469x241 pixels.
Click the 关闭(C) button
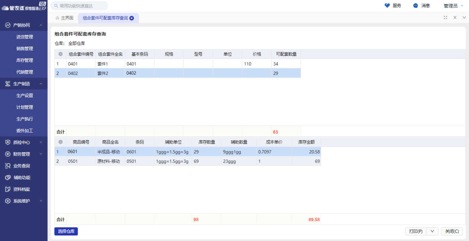(x=452, y=231)
